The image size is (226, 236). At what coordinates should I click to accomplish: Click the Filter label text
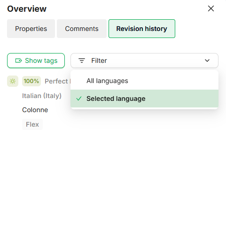(x=99, y=61)
